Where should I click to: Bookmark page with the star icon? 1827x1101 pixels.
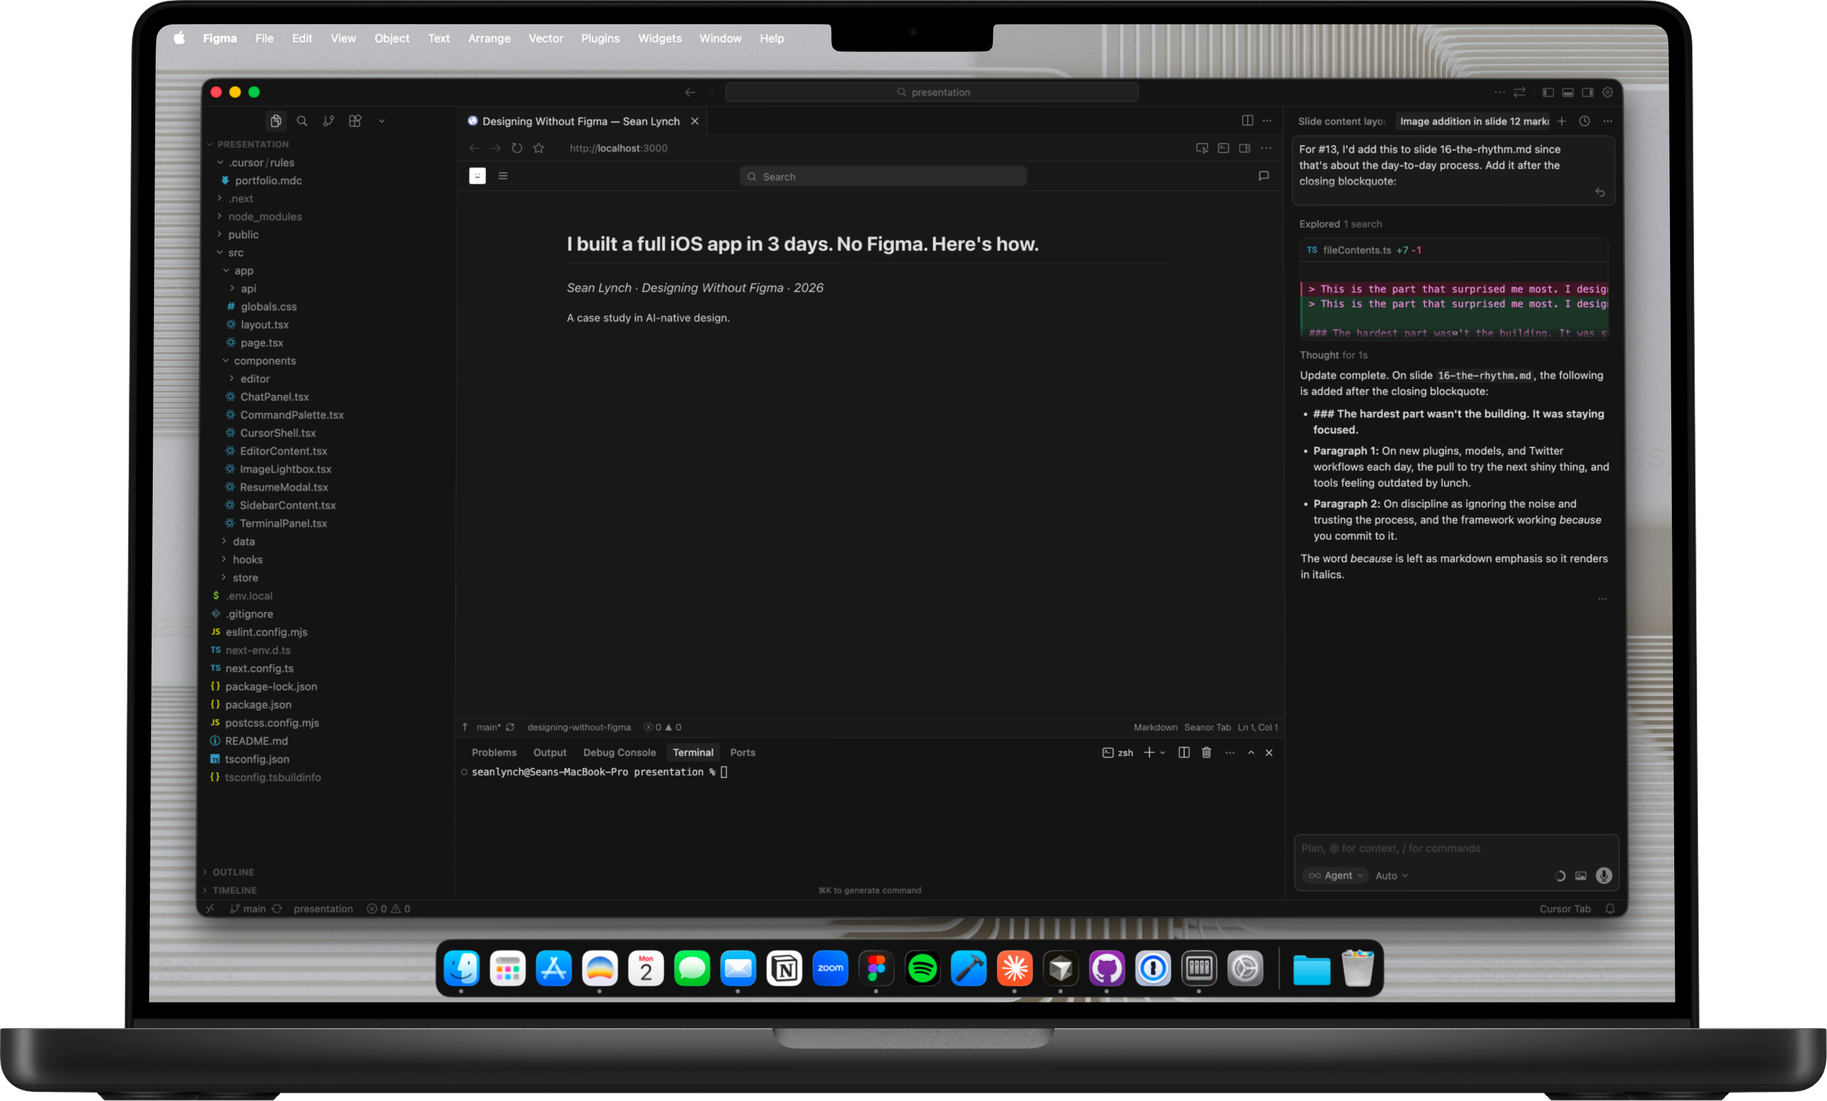[539, 148]
